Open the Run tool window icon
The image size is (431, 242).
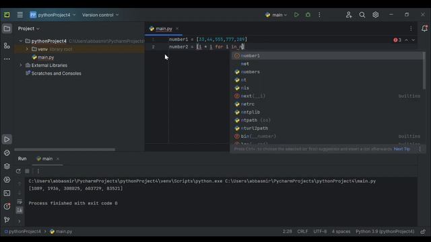[x=7, y=139]
